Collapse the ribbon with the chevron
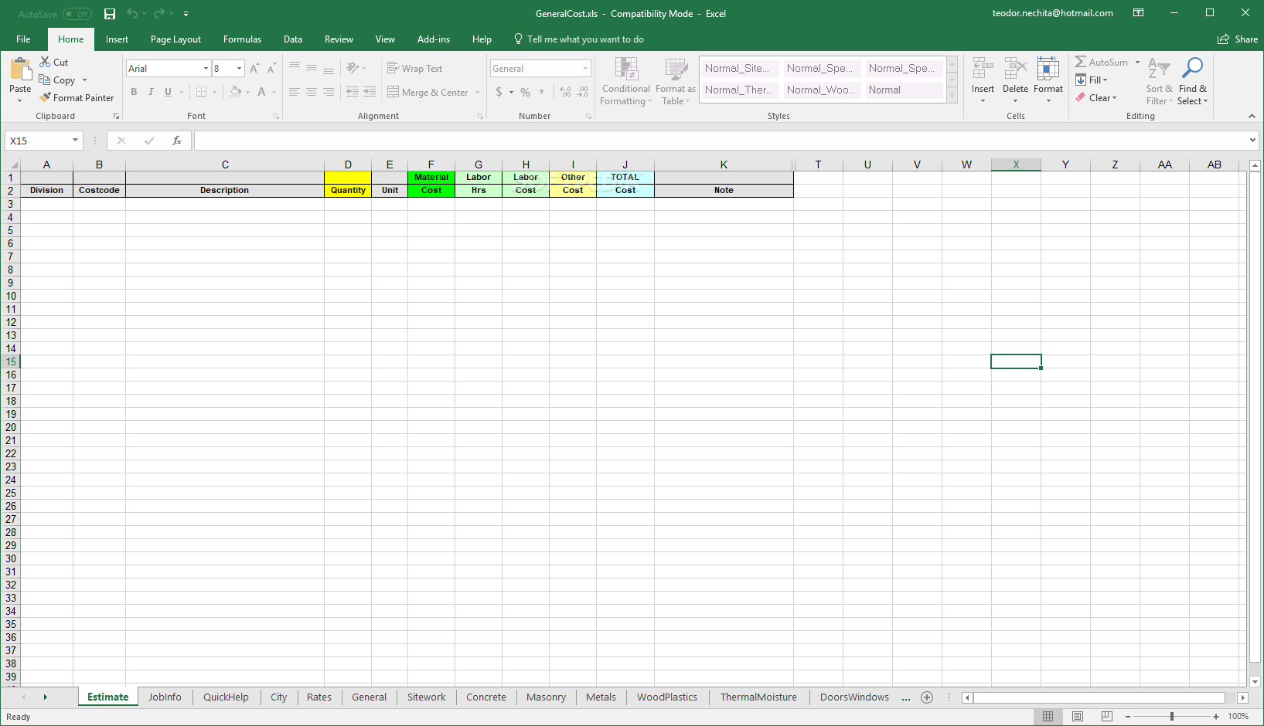Viewport: 1264px width, 726px height. (x=1252, y=116)
